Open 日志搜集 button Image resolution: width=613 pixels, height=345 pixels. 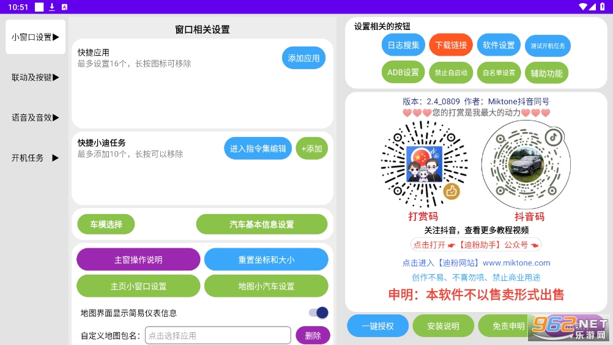(403, 45)
